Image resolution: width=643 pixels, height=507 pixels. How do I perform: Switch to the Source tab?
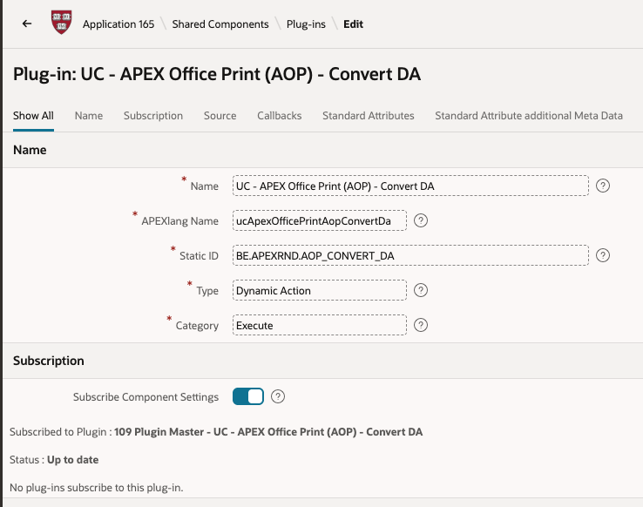[220, 116]
